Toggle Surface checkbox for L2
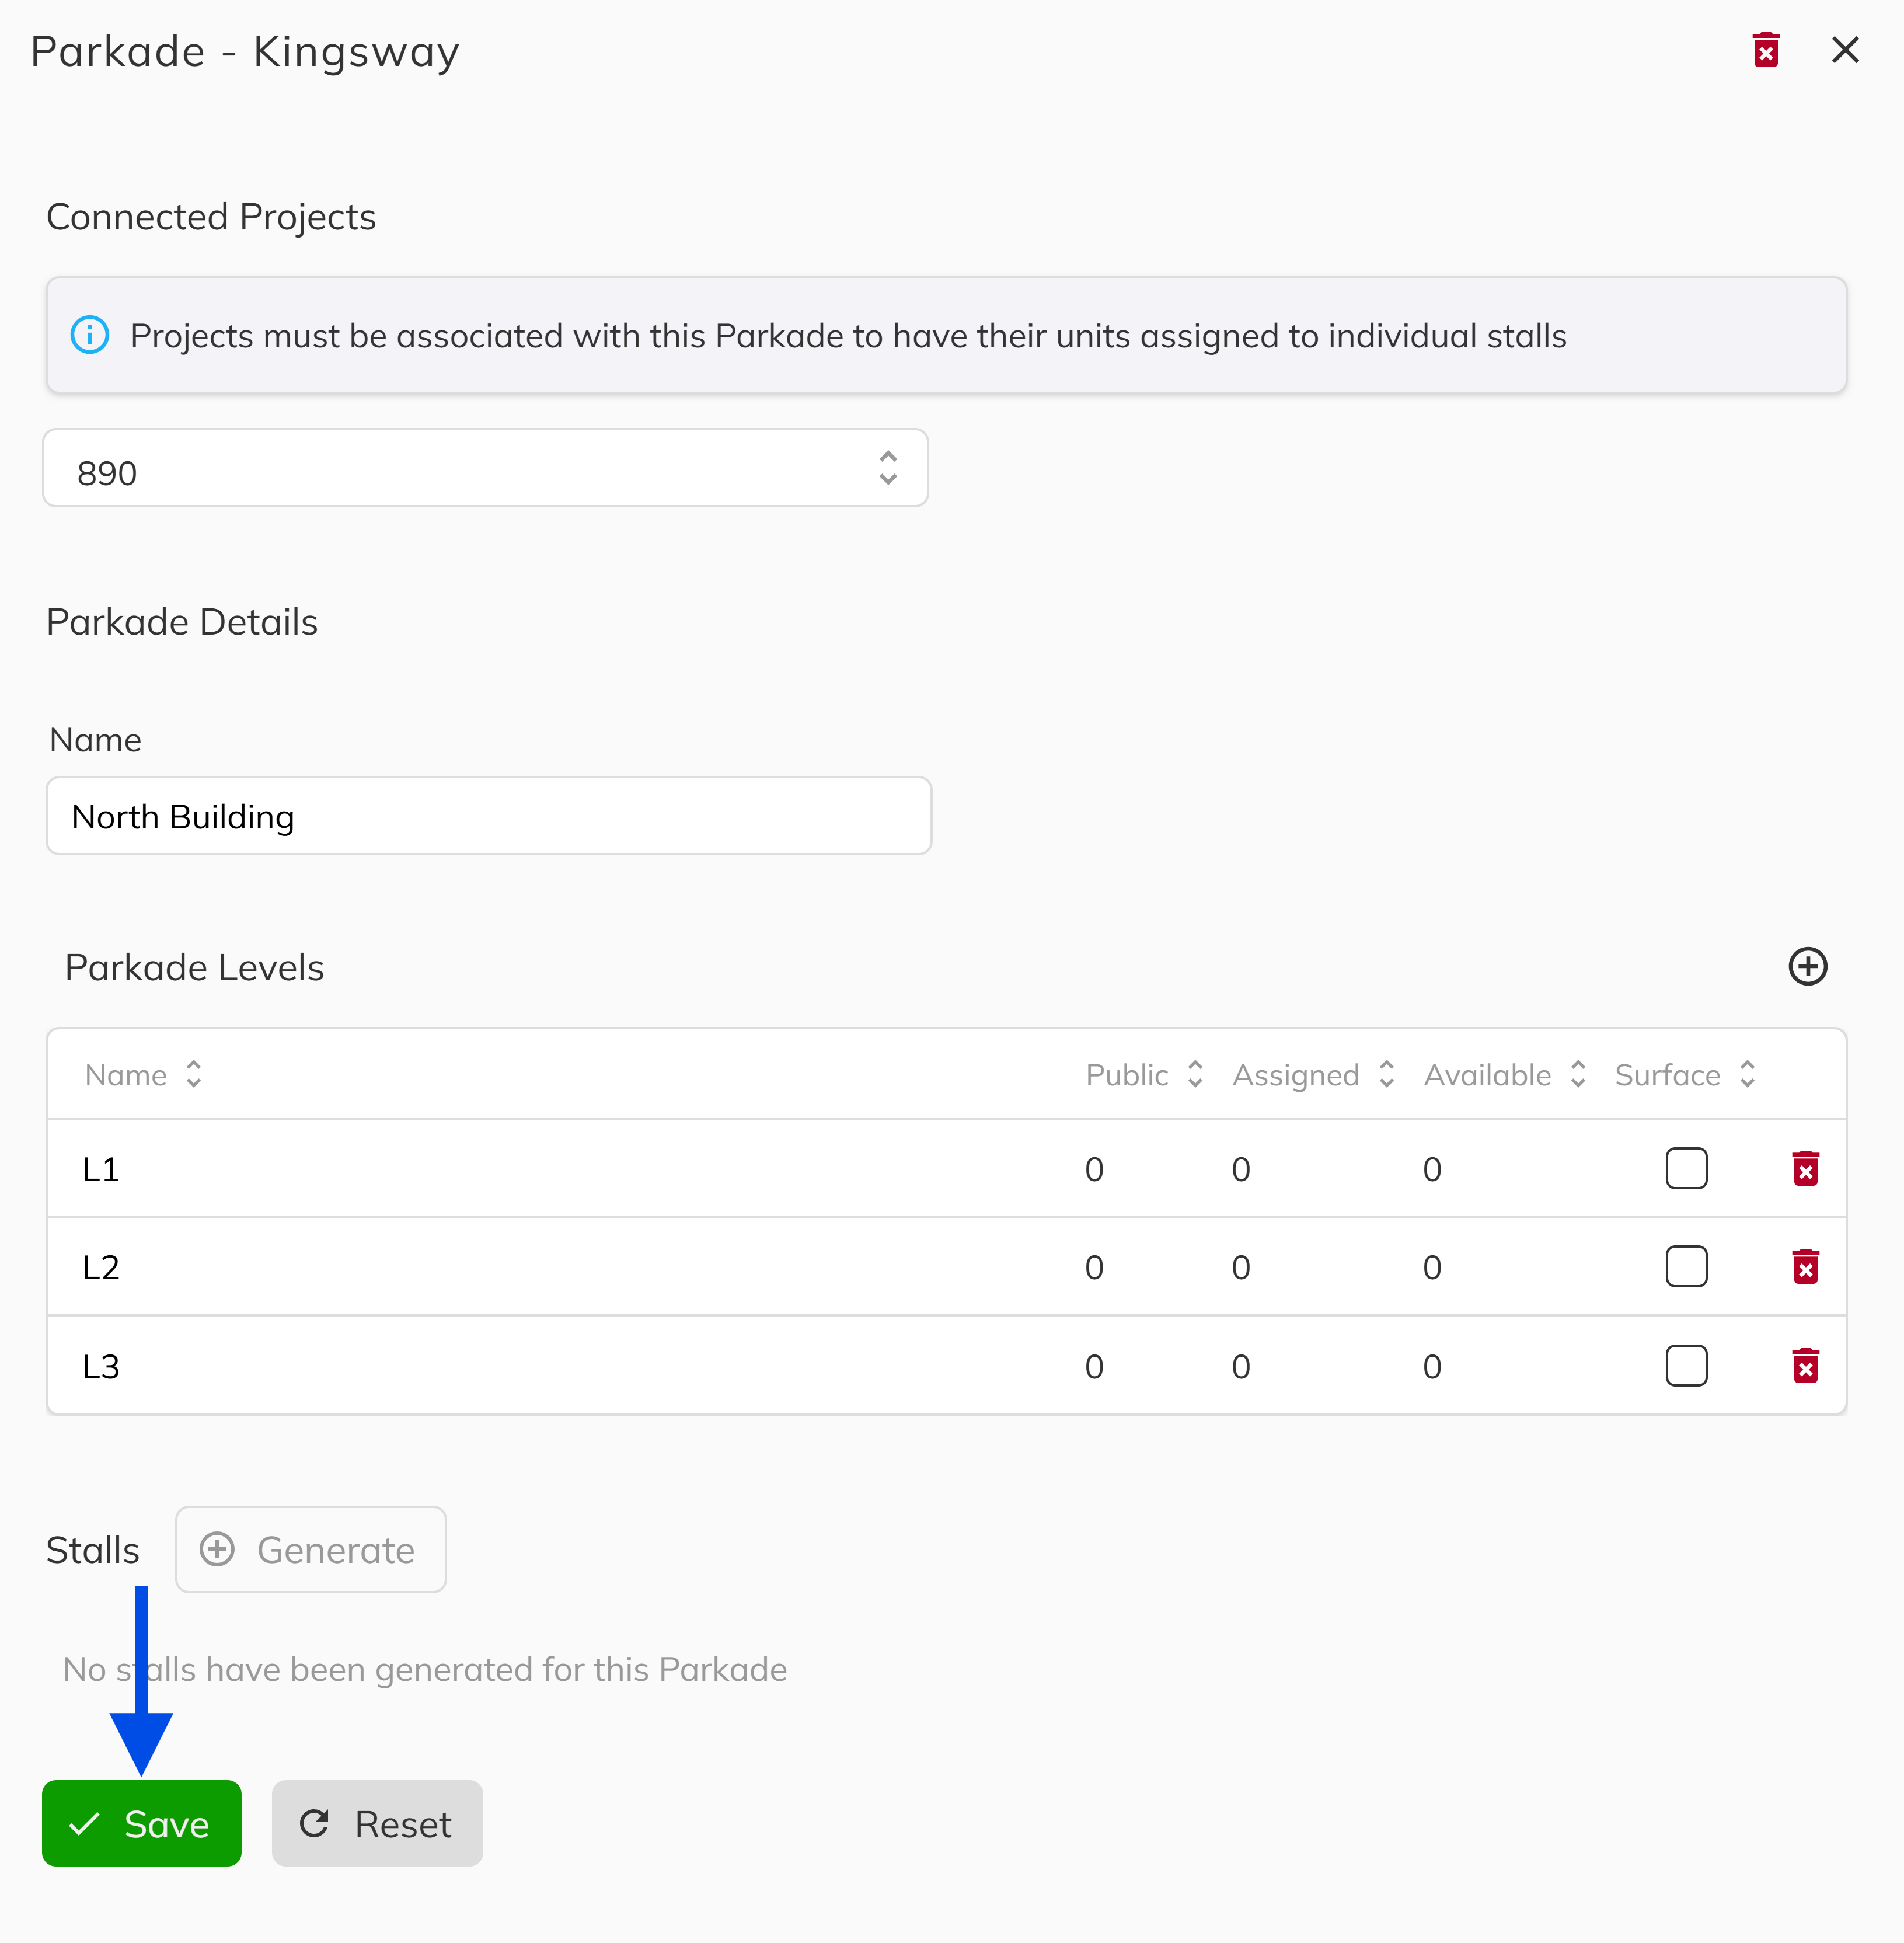Screen dimensions: 1904x1943 pos(1686,1267)
